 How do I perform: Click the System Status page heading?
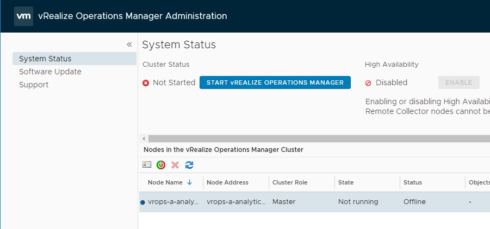[x=179, y=44]
